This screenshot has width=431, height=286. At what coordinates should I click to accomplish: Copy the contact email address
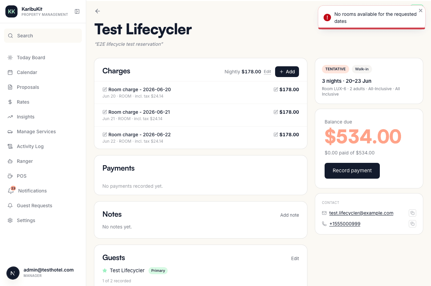point(412,213)
